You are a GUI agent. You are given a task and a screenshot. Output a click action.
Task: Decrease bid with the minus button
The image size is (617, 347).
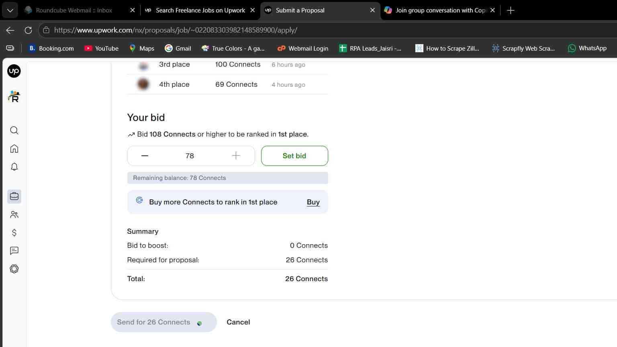click(145, 156)
